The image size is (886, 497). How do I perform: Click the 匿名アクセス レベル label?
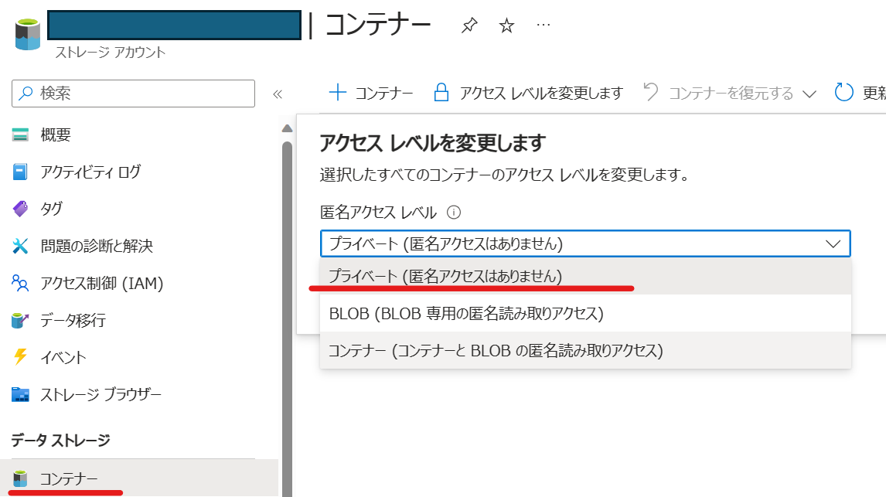378,213
